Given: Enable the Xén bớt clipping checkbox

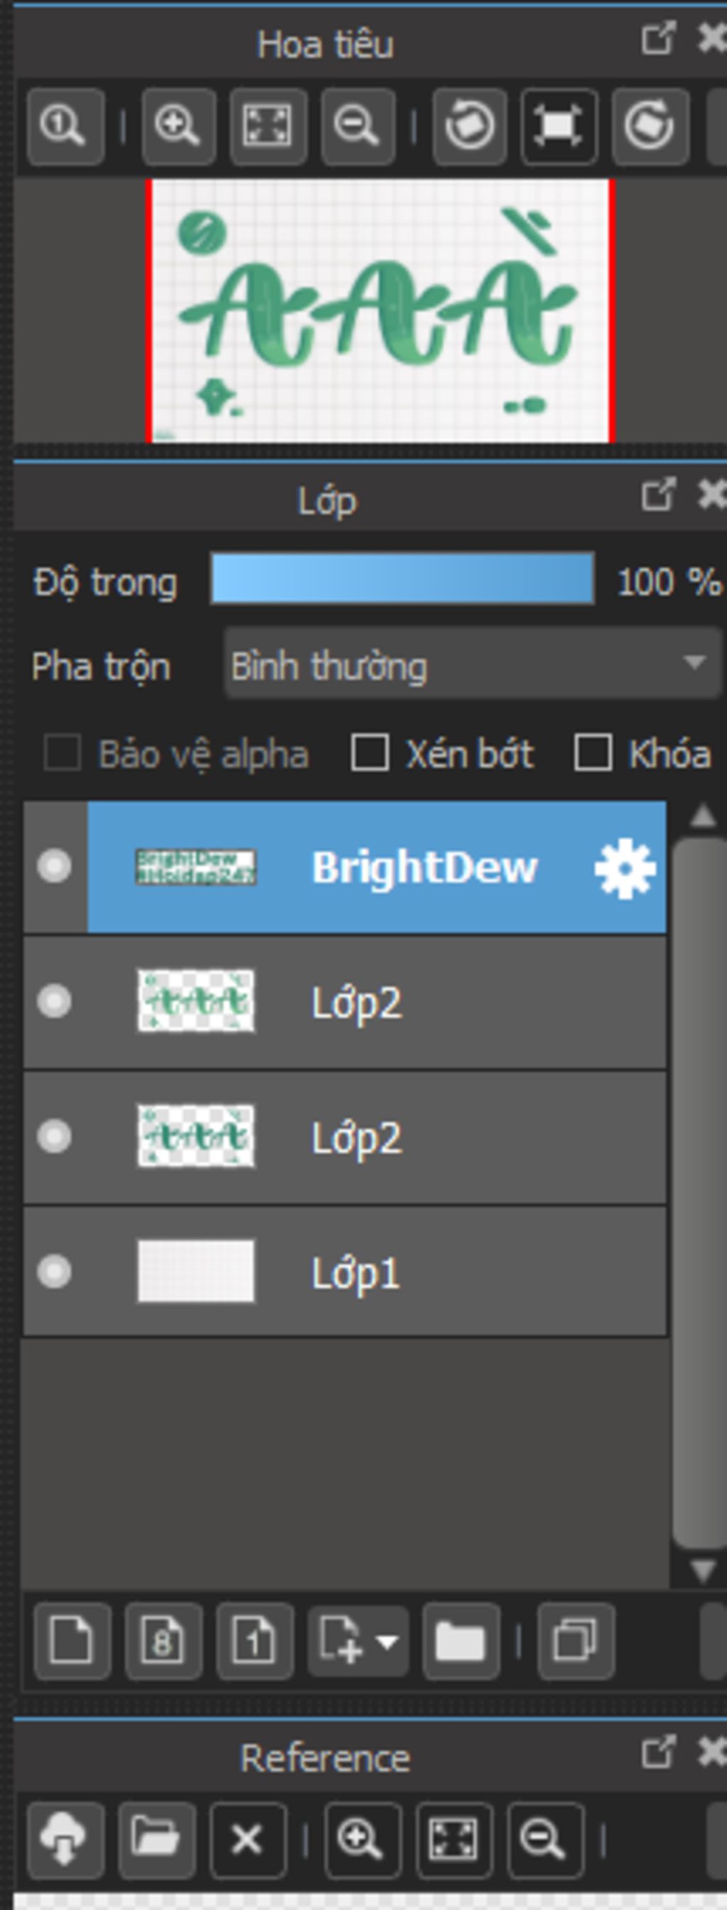Looking at the screenshot, I should coord(370,753).
